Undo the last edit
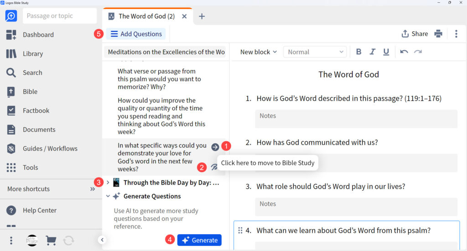The image size is (467, 251). [404, 52]
